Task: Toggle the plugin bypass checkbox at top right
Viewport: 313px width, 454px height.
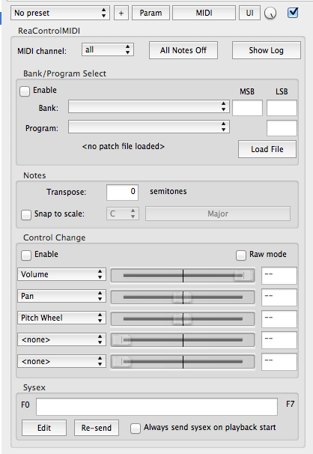Action: [293, 13]
